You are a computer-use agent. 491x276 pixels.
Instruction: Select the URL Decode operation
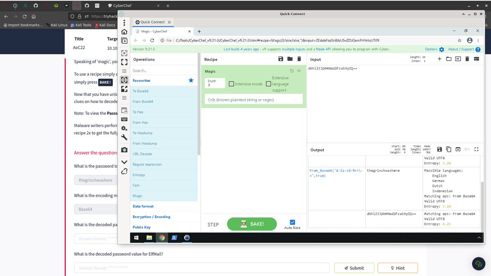pos(164,154)
